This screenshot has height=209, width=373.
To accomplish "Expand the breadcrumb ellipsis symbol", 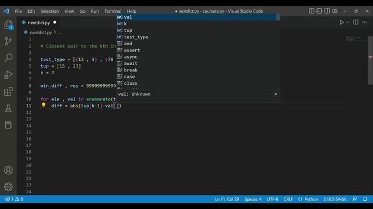I will tap(59, 33).
